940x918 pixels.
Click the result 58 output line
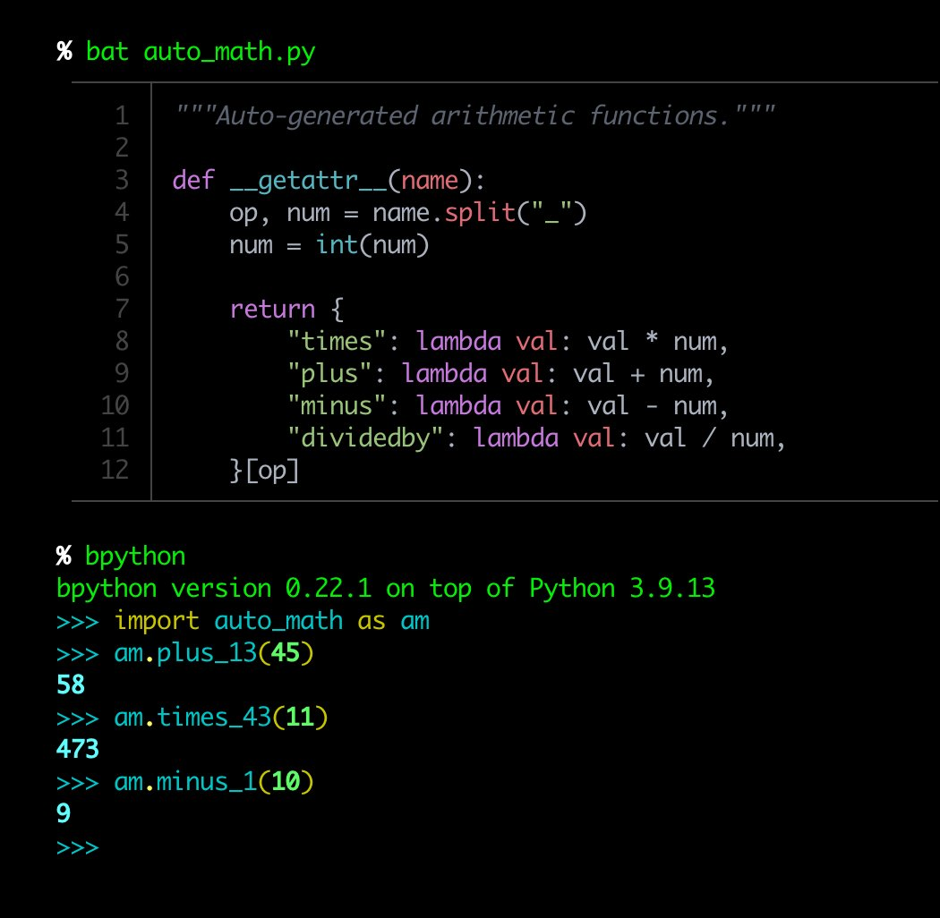(x=69, y=684)
